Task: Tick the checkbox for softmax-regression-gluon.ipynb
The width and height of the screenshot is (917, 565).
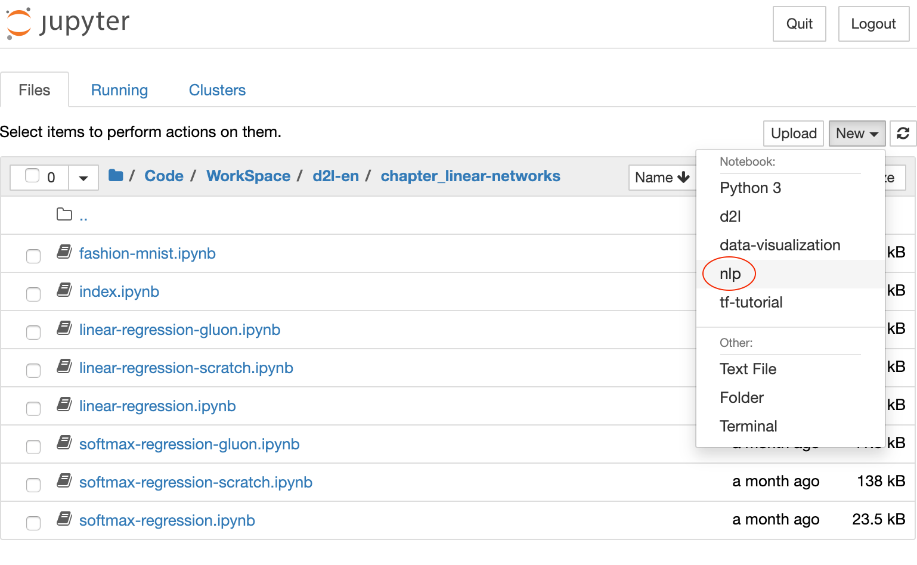Action: point(33,447)
